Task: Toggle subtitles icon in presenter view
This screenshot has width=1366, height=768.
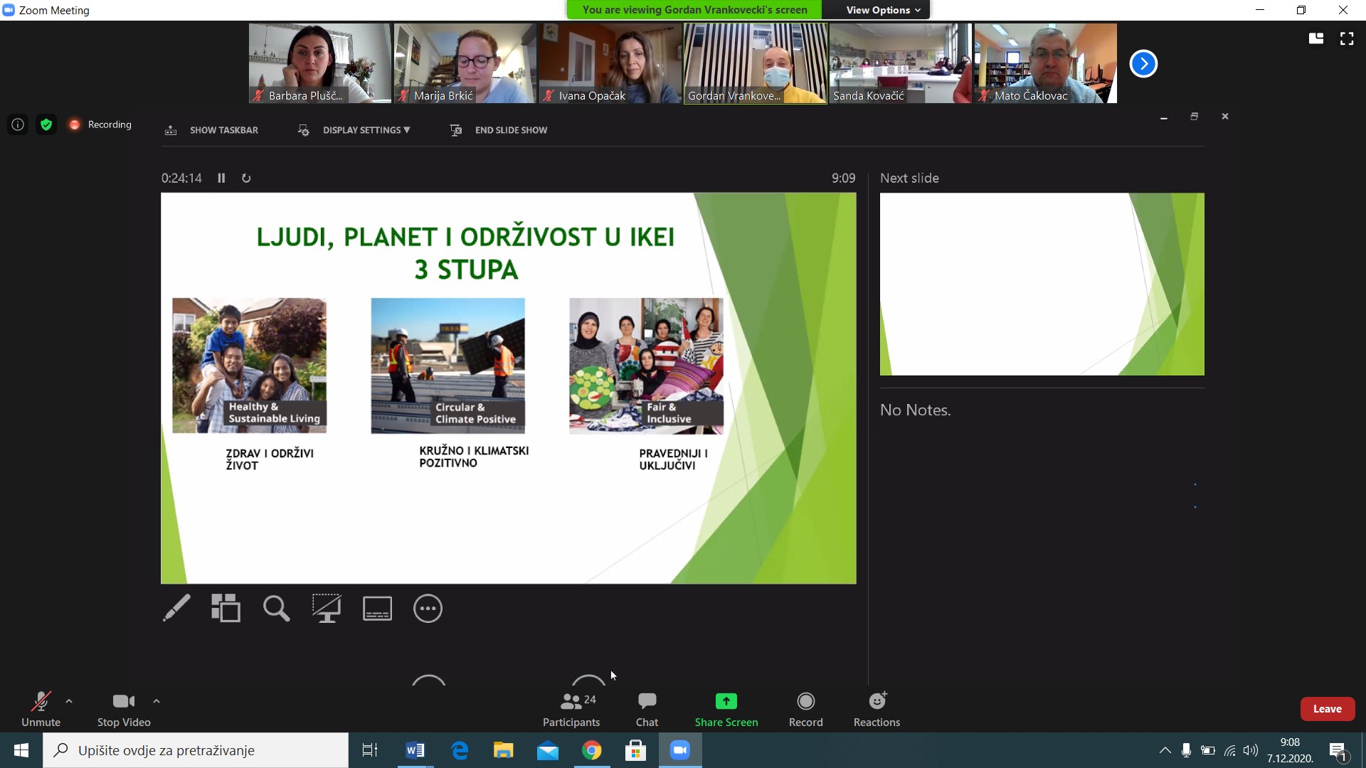Action: 377,608
